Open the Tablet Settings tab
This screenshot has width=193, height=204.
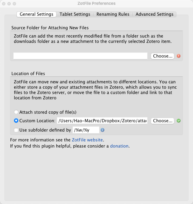[x=75, y=14]
